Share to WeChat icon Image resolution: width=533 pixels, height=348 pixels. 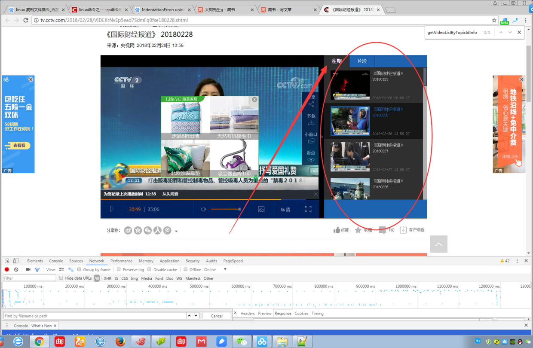[x=148, y=230]
